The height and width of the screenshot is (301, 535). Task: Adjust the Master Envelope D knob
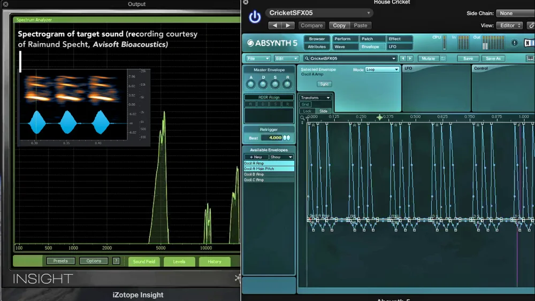click(x=263, y=84)
